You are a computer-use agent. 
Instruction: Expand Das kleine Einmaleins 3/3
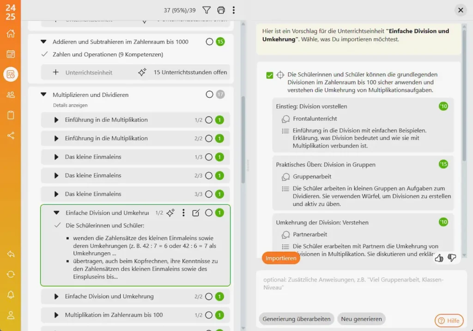click(56, 194)
